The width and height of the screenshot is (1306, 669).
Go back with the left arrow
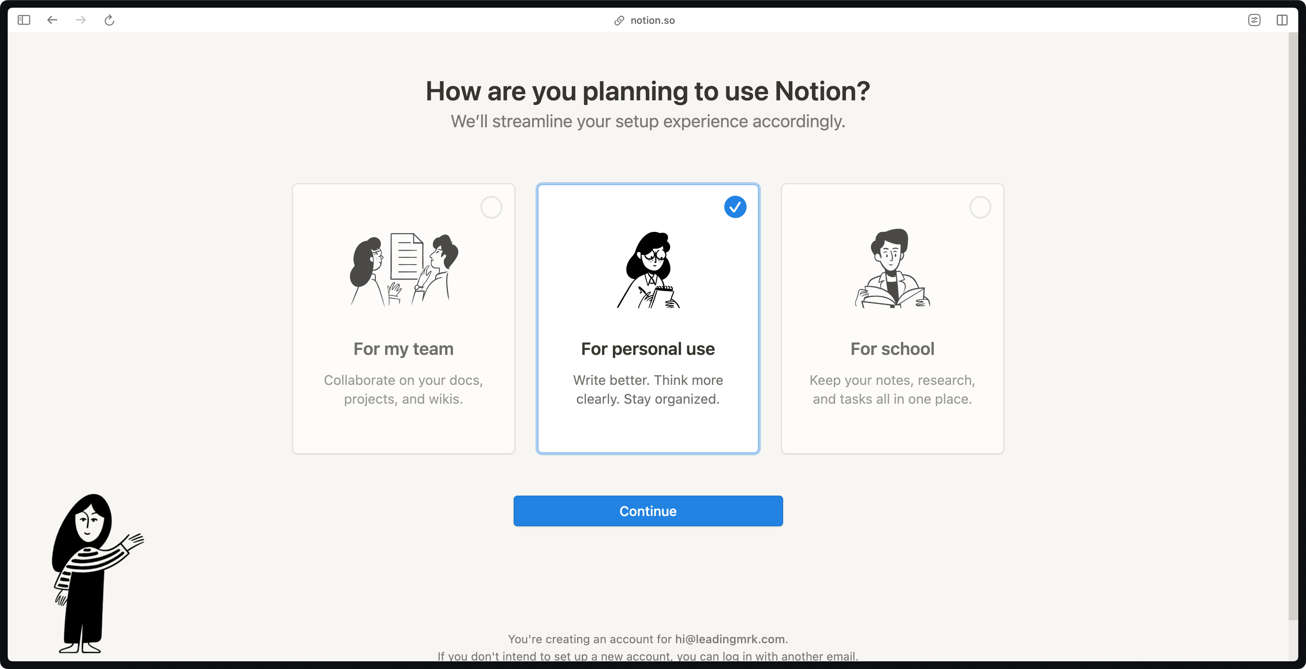(x=52, y=20)
